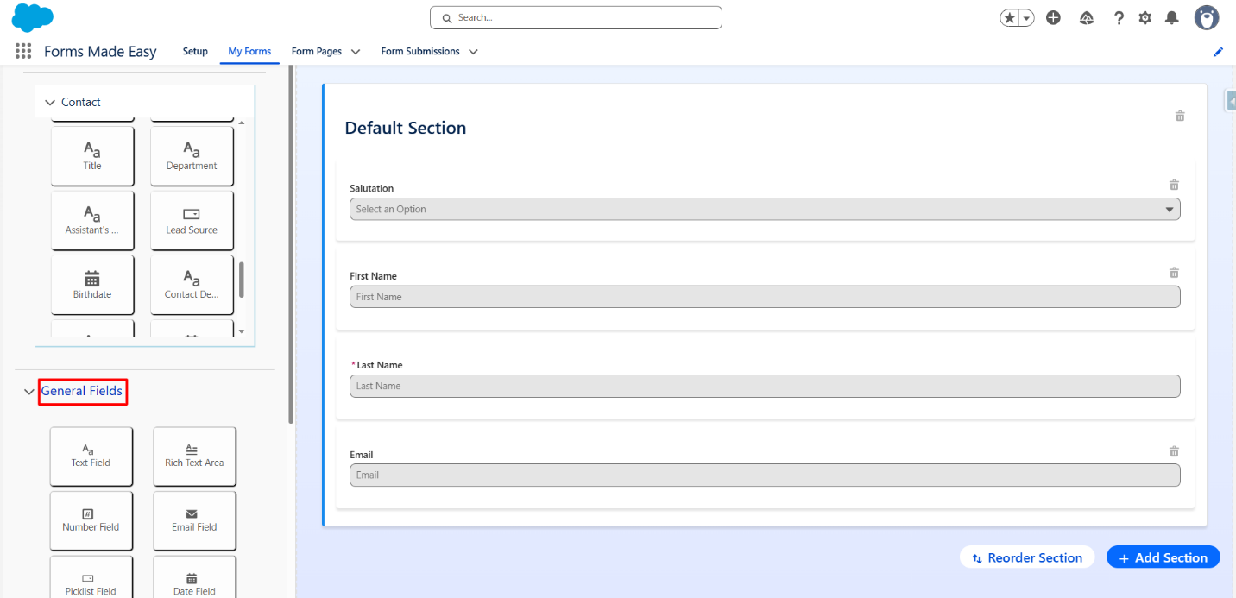Viewport: 1236px width, 598px height.
Task: Open the Form Submissions tab
Action: point(420,52)
